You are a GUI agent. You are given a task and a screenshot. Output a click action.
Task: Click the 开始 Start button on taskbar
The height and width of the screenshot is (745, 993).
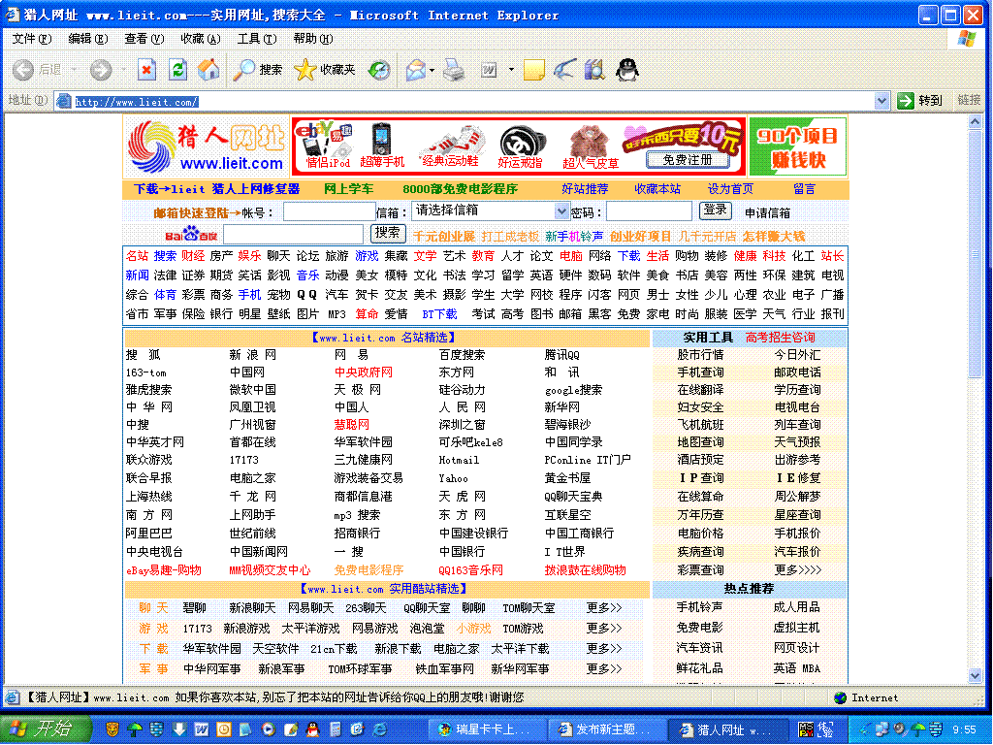[41, 729]
